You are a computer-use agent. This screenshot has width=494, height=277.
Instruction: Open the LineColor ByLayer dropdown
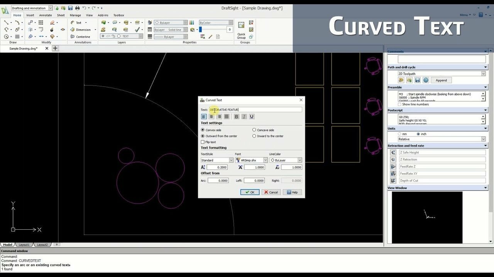tap(286, 160)
